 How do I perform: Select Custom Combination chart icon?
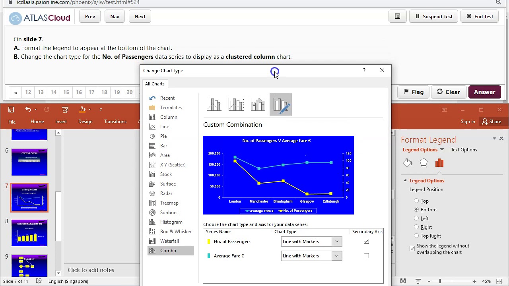click(281, 104)
